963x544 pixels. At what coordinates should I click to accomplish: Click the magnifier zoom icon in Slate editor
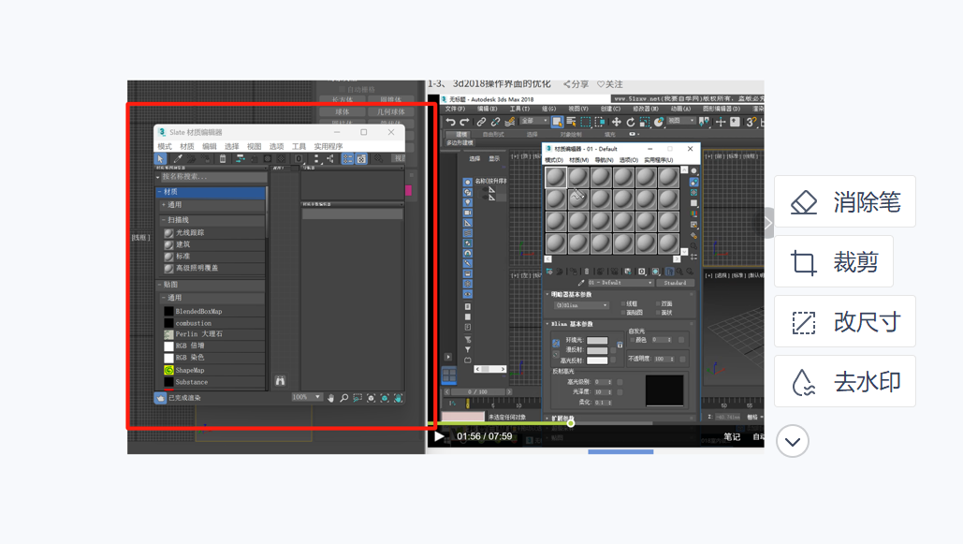[x=344, y=398]
